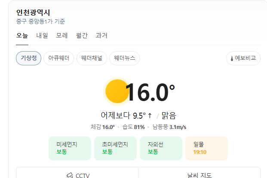Image resolution: width=267 pixels, height=178 pixels.
Task: Open the 예보비교 forecast comparison
Action: tap(243, 58)
